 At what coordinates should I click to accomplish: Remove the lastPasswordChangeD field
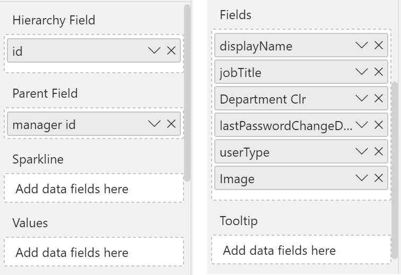click(x=379, y=125)
